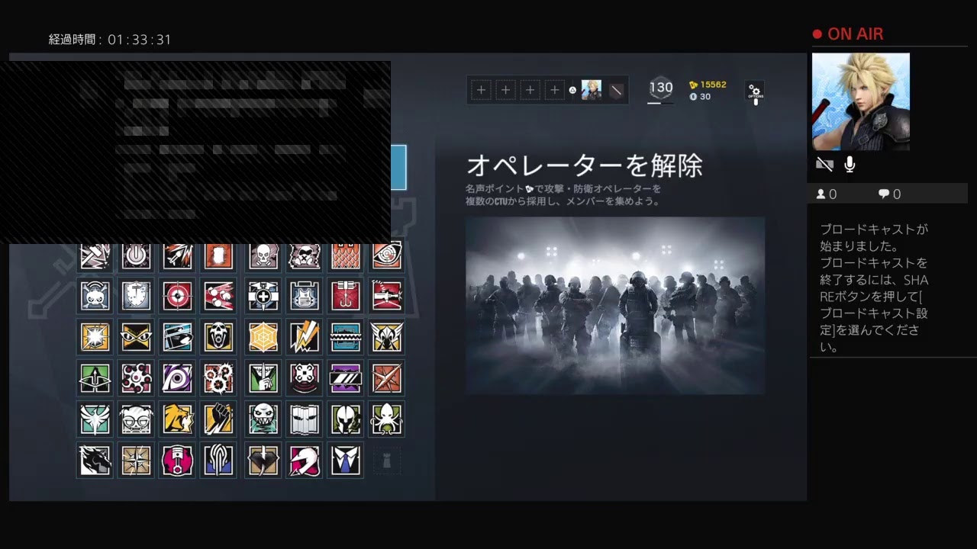This screenshot has height=549, width=977.
Task: Pick Jackal purple eye icon
Action: pos(178,378)
